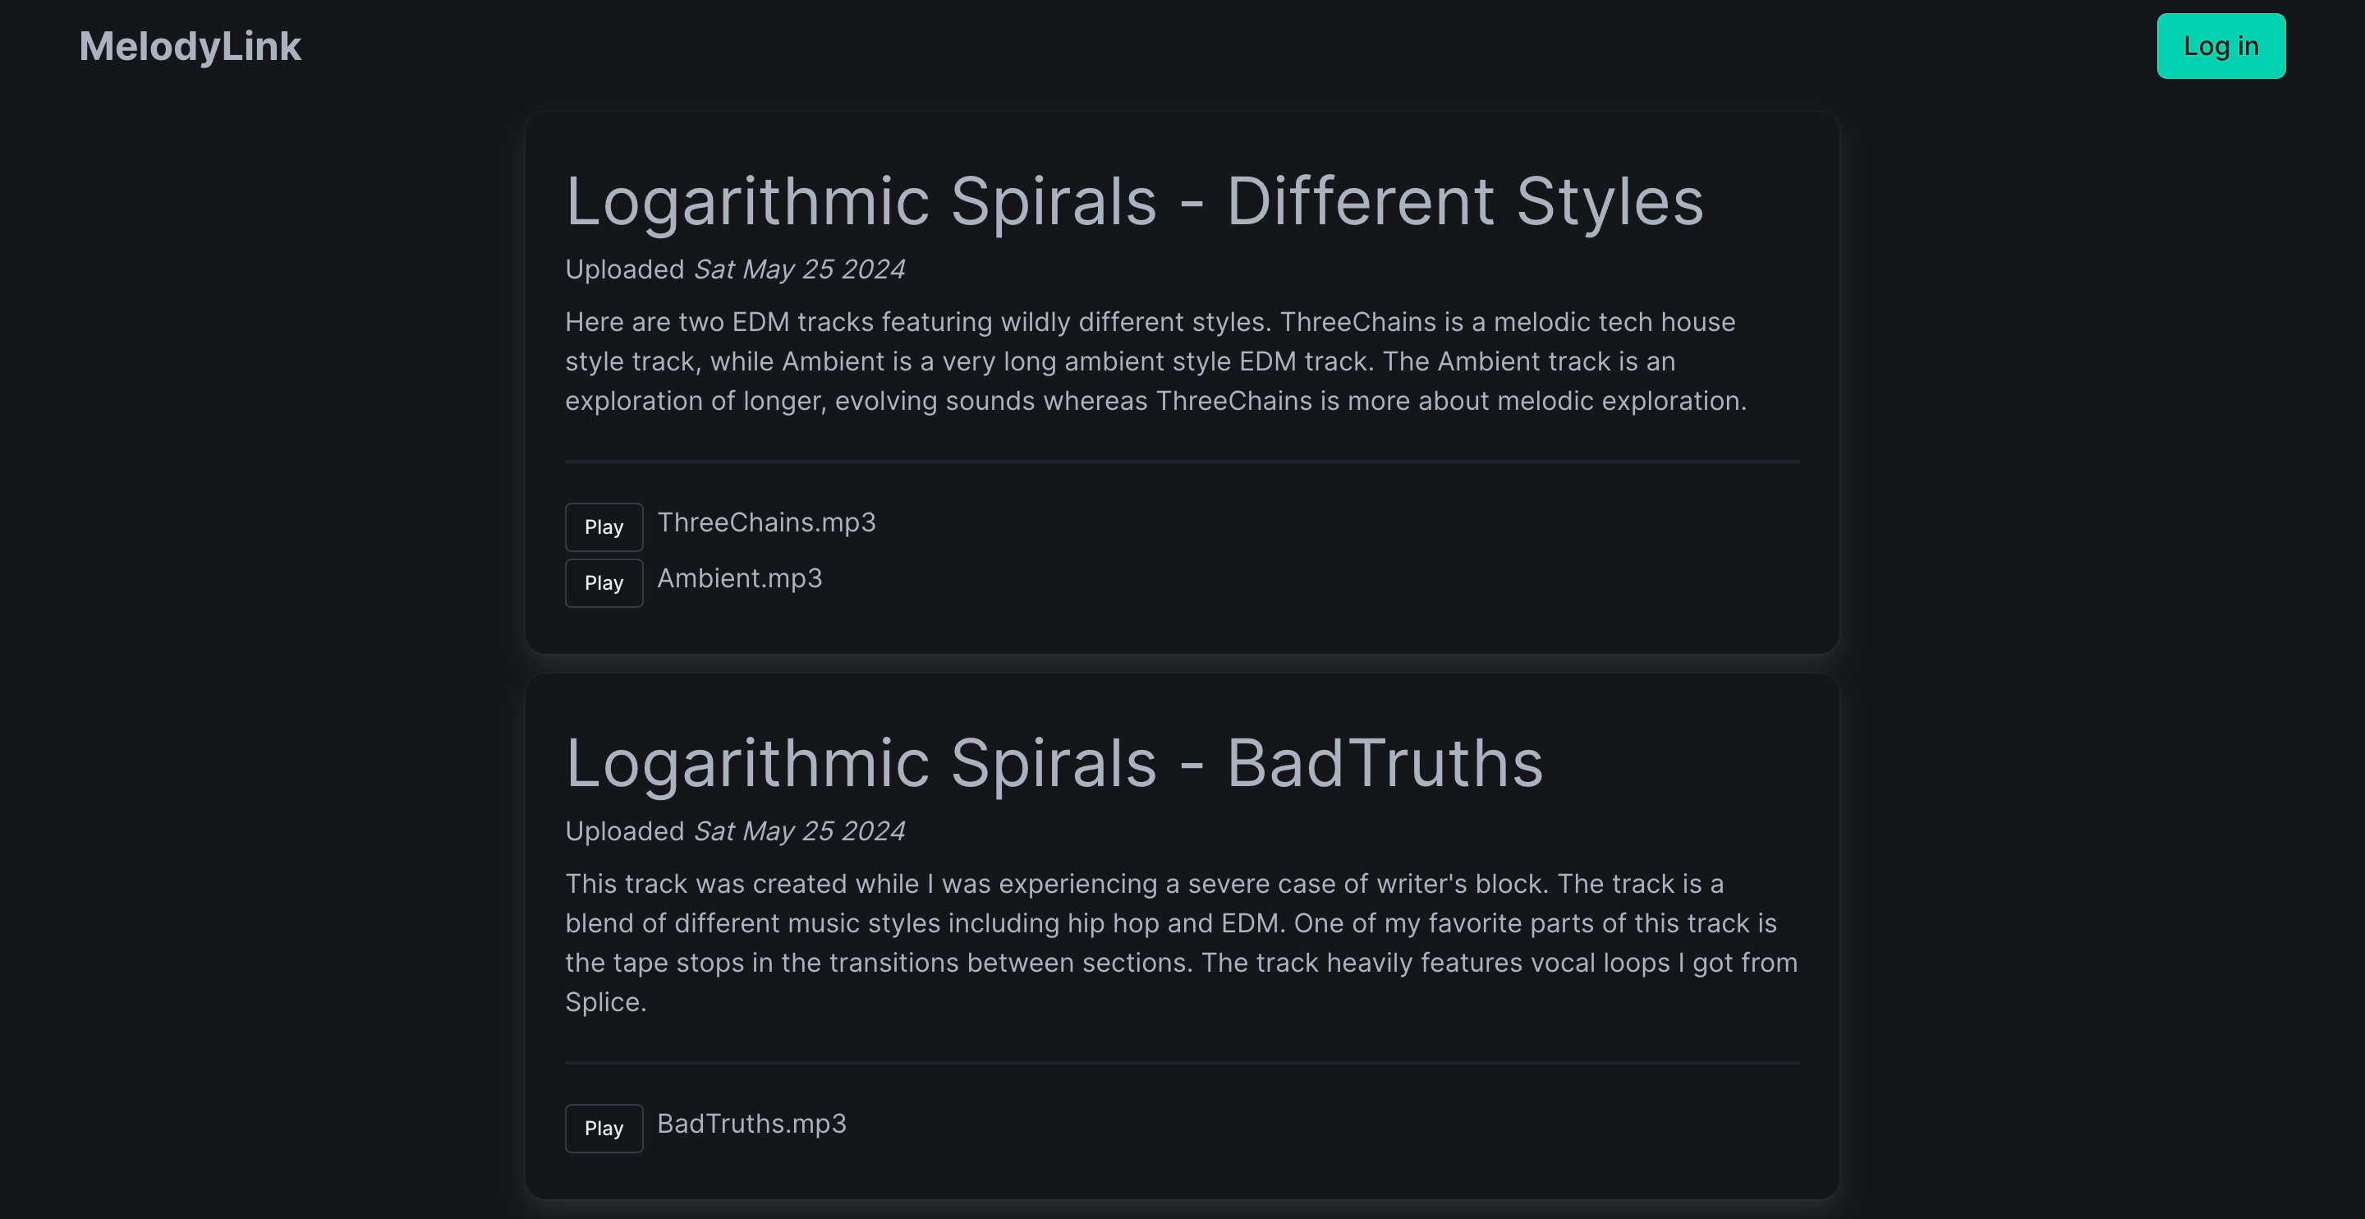The width and height of the screenshot is (2365, 1219).
Task: Select the Ambient.mp3 file name
Action: pos(739,579)
